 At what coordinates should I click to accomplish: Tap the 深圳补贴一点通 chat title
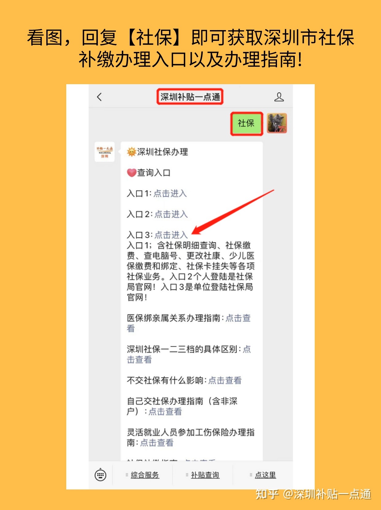[190, 97]
